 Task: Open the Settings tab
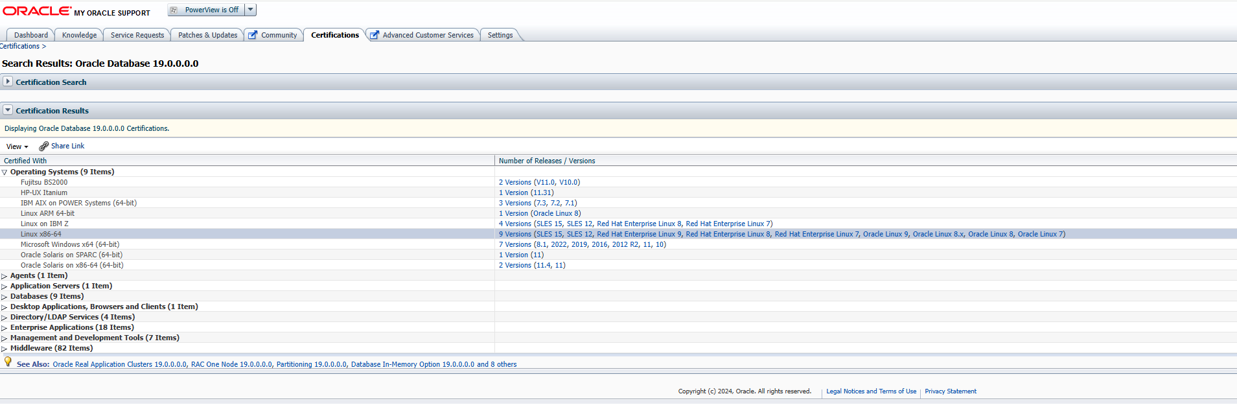[500, 35]
